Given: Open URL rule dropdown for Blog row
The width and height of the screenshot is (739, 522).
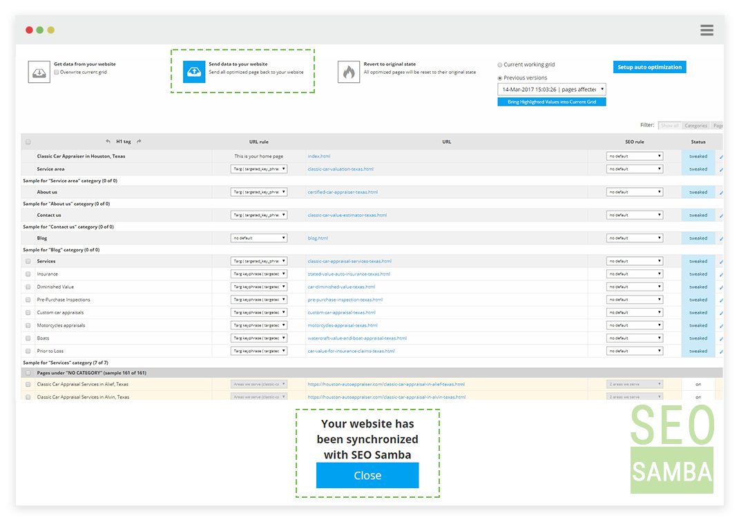Looking at the screenshot, I should [x=259, y=238].
